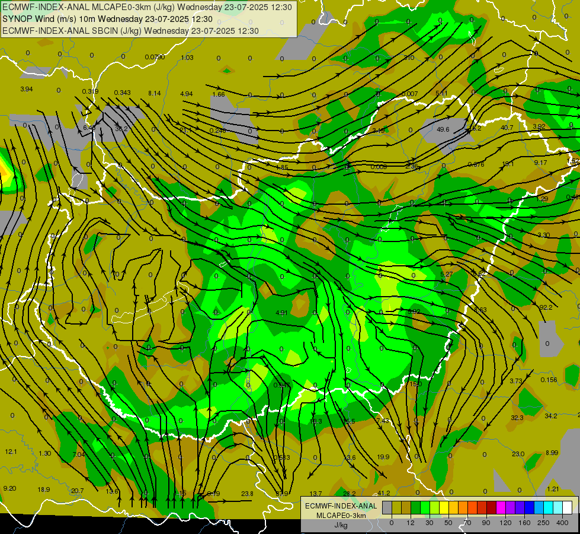This screenshot has height=534, width=580.
Task: Click the map value '34.2'
Action: [x=551, y=416]
